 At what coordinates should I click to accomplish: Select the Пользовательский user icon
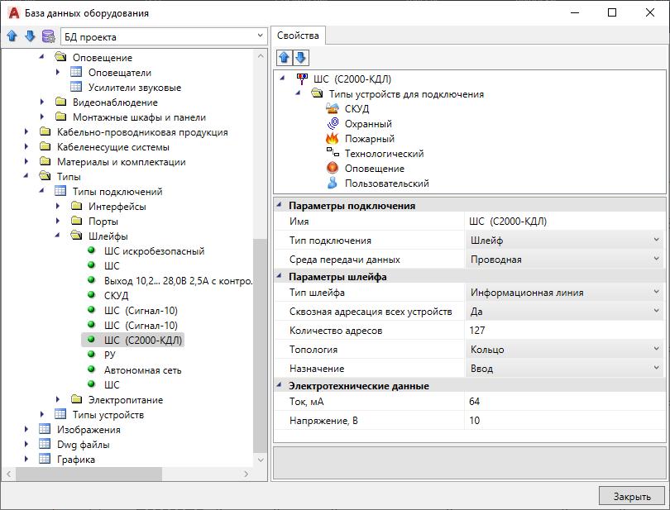(333, 184)
